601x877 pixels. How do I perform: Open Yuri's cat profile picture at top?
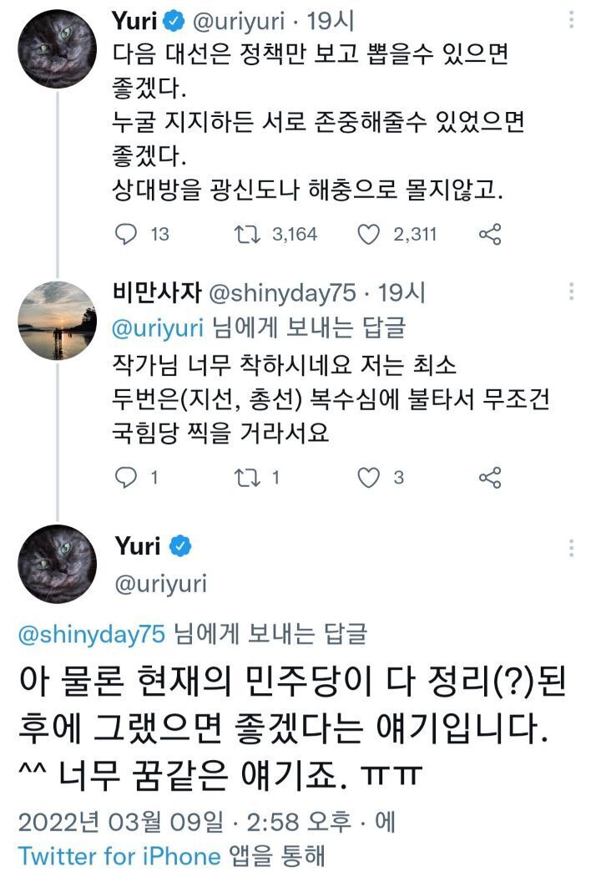tap(55, 50)
